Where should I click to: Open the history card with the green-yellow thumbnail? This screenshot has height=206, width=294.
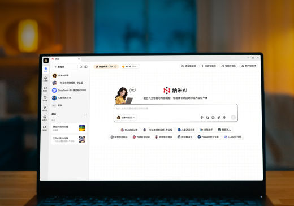click(69, 128)
